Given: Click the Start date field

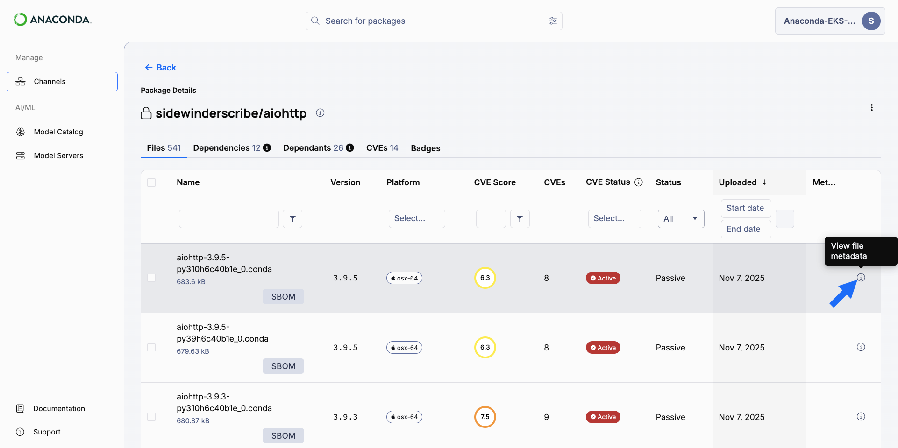Looking at the screenshot, I should point(746,208).
